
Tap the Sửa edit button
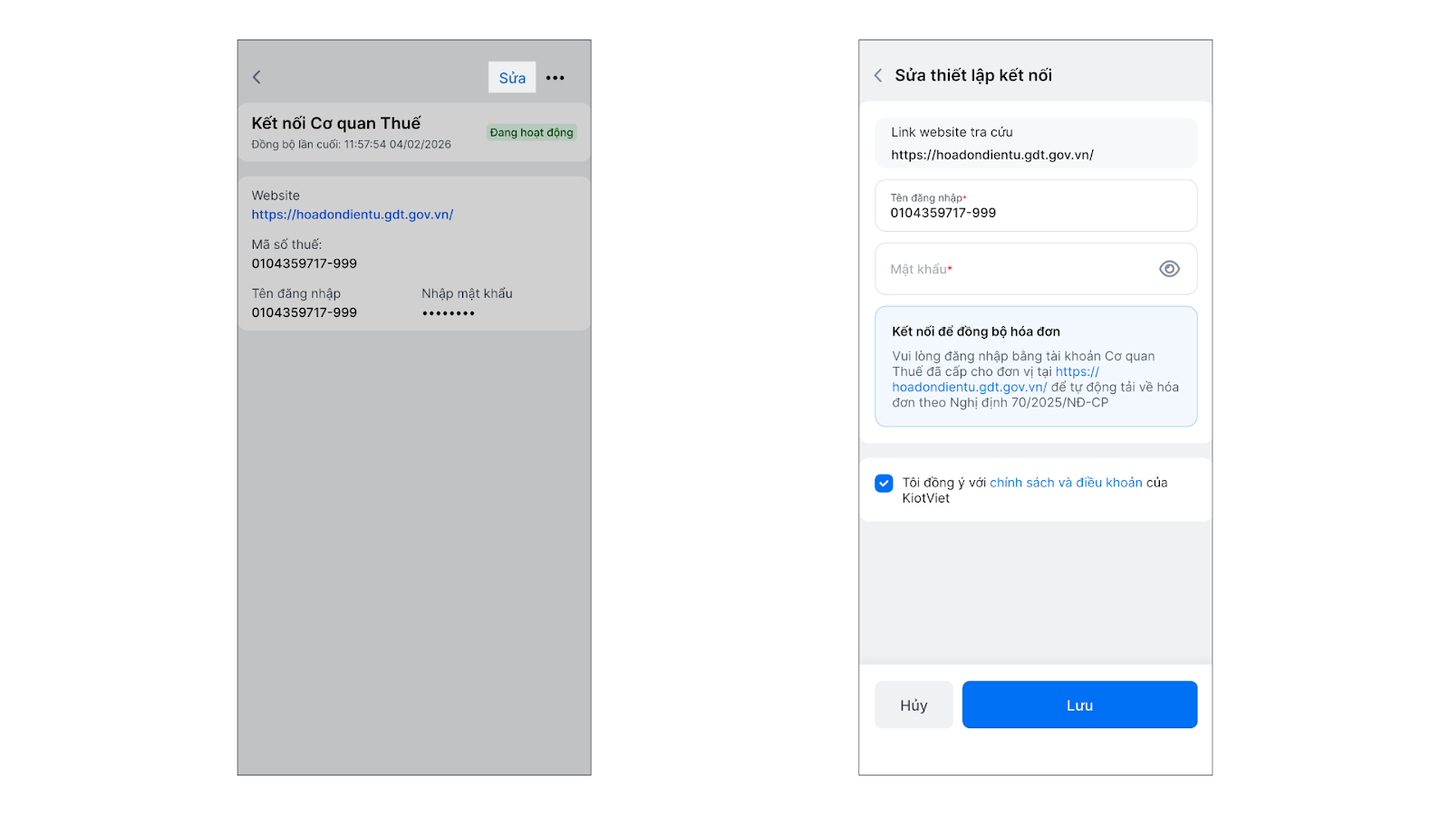[512, 78]
